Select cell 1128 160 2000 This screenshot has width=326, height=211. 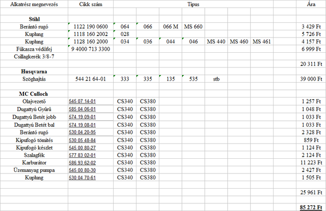coord(91,42)
